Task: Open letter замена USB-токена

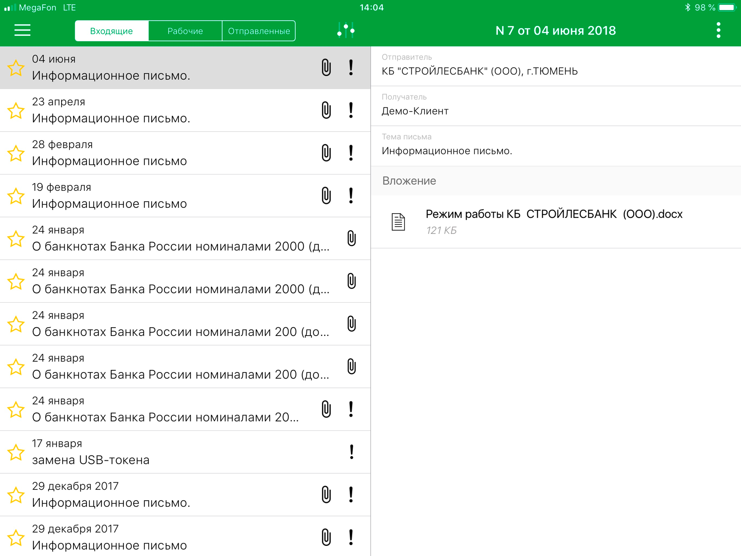Action: (185, 452)
